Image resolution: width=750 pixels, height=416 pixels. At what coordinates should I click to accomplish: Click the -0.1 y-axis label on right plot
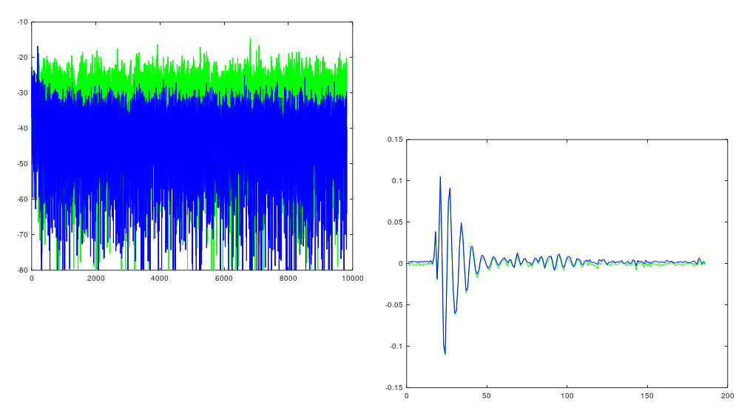point(396,347)
